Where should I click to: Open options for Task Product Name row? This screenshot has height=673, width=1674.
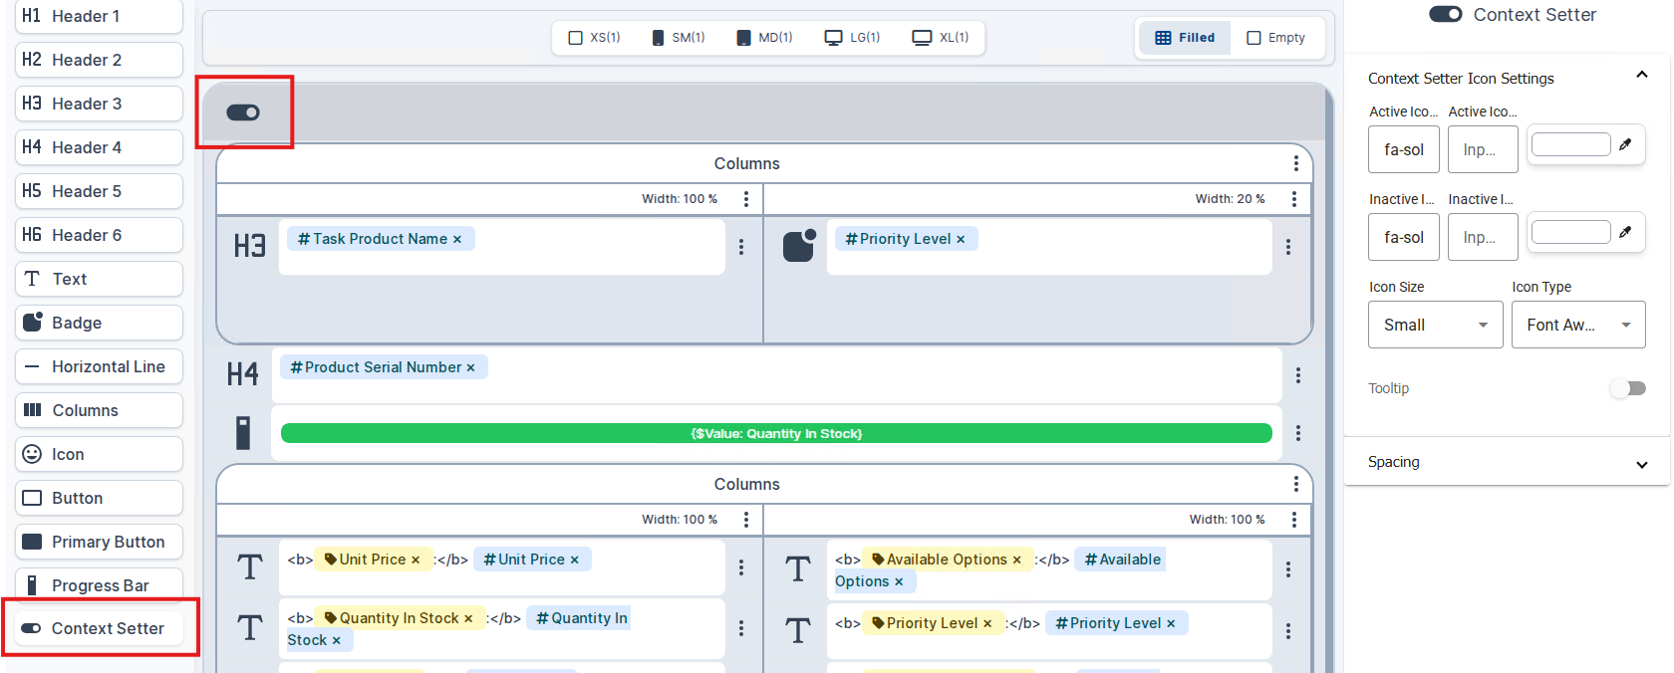point(740,247)
